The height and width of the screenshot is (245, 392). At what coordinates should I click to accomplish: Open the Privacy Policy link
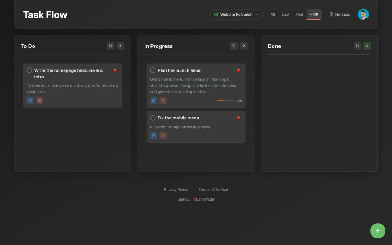tap(176, 189)
